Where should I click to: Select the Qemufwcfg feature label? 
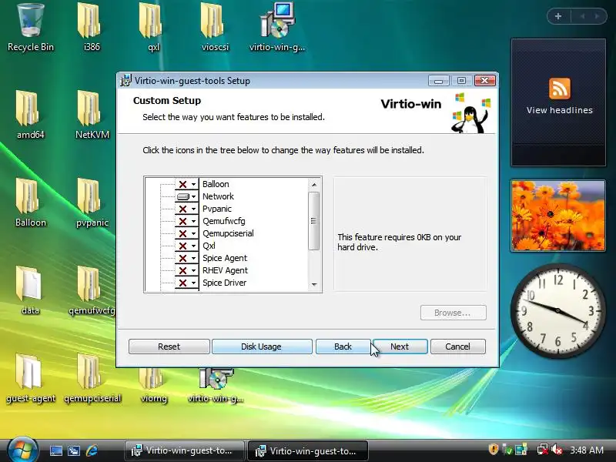point(223,221)
